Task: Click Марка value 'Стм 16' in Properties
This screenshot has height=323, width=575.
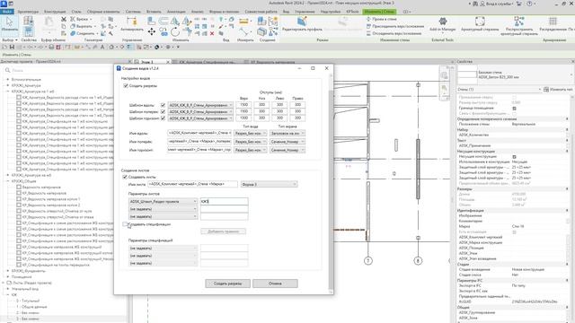Action: pos(517,226)
